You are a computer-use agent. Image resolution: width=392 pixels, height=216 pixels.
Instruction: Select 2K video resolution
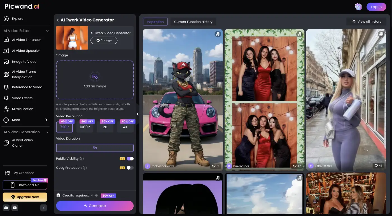click(x=105, y=127)
